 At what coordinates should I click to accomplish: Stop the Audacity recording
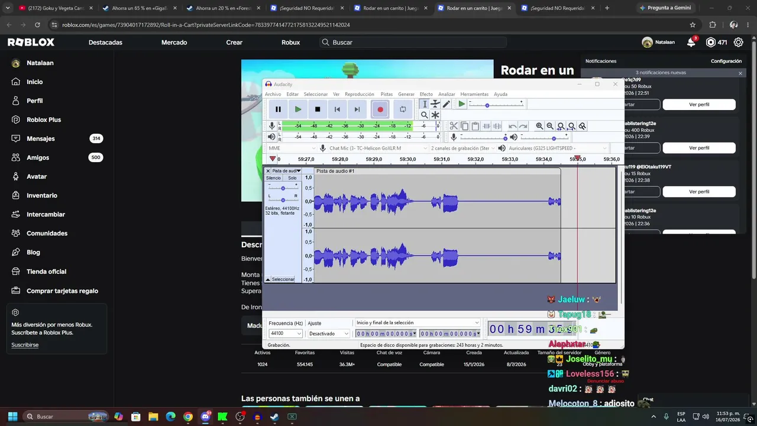tap(318, 109)
